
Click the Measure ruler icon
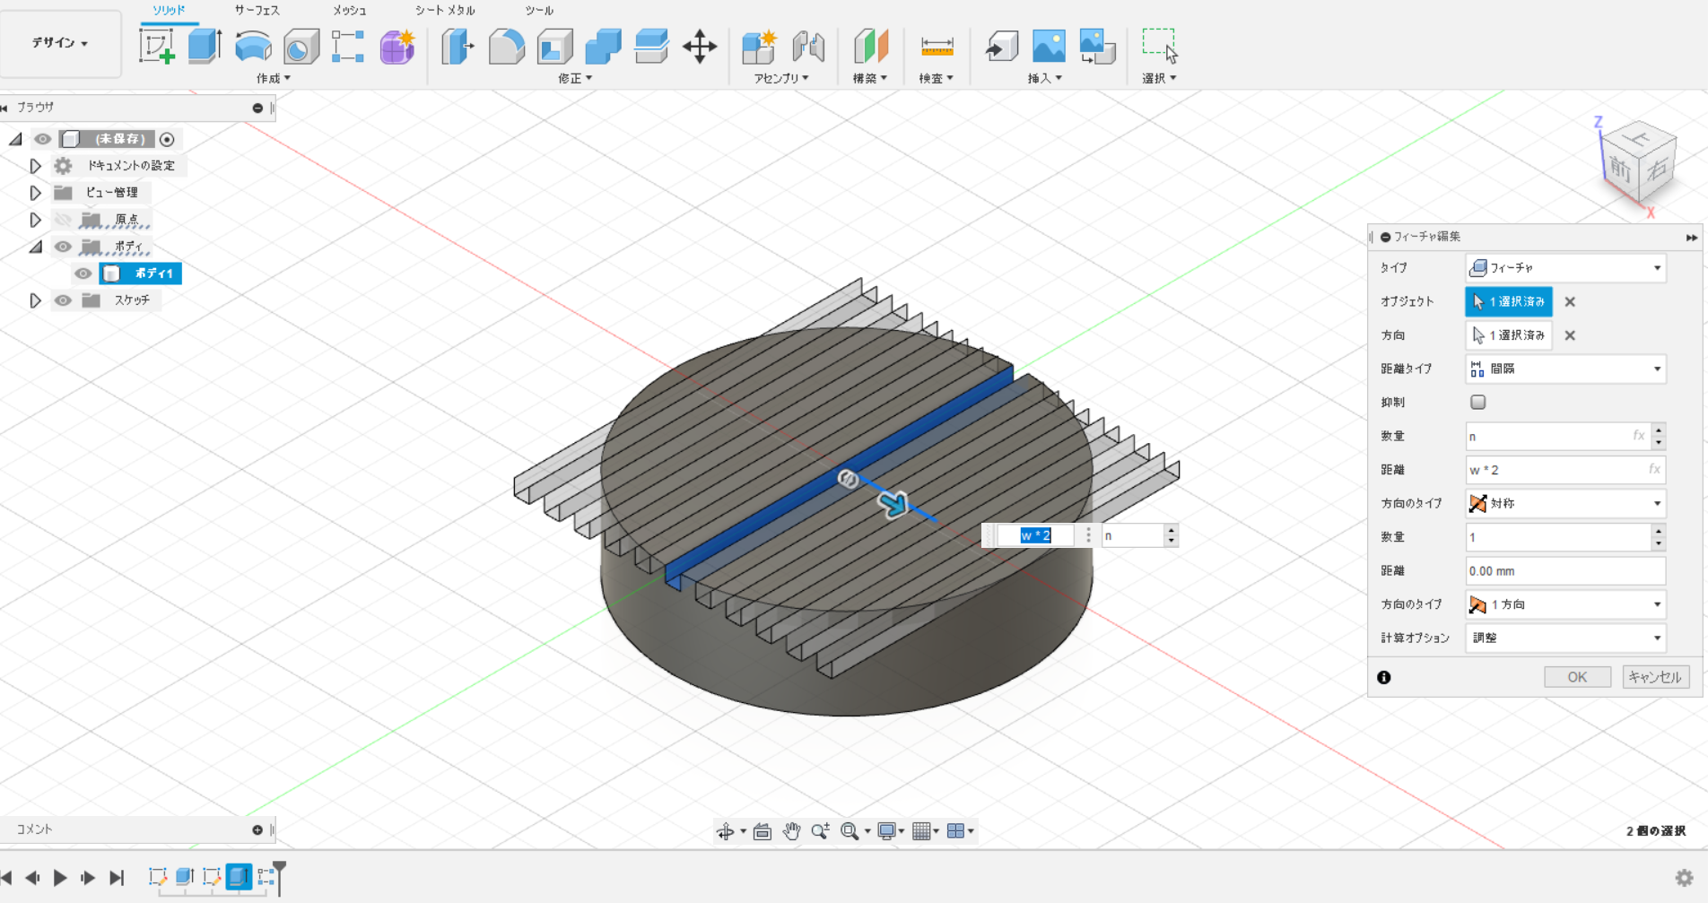pos(937,47)
